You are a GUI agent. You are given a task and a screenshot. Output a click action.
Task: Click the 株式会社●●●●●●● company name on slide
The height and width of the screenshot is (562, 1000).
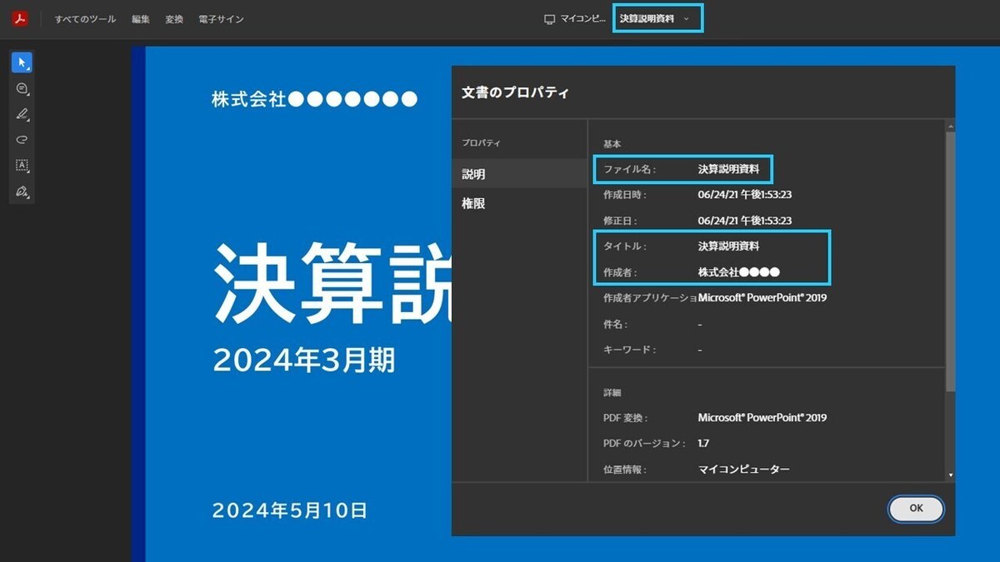[x=314, y=100]
